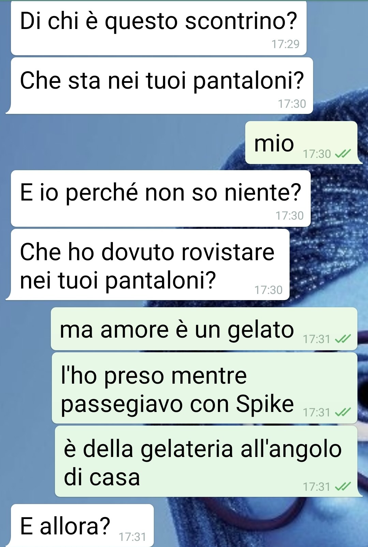
Task: Tap the timestamp under 'E io perché non so niente?'
Action: (290, 216)
